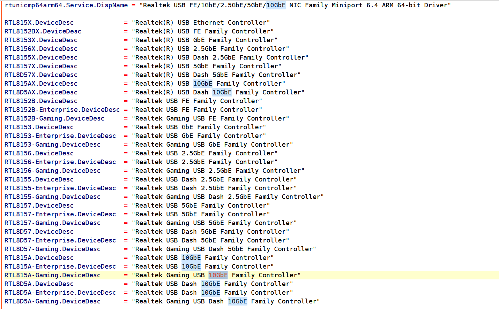Image resolution: width=499 pixels, height=309 pixels.
Task: Click highlighted 10GbE on the RTL815A-Enterprise line
Action: [x=191, y=266]
